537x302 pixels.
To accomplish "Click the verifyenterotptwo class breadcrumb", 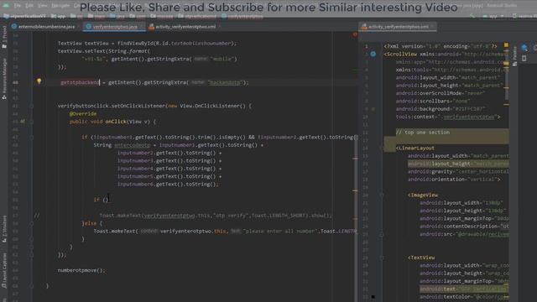I will click(242, 16).
